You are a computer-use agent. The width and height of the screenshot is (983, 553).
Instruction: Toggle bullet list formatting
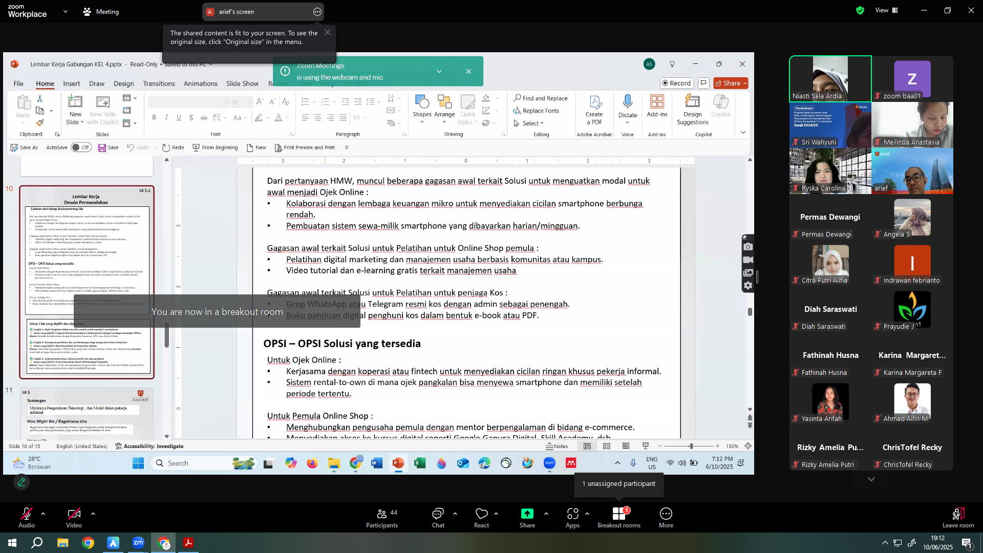pyautogui.click(x=305, y=101)
